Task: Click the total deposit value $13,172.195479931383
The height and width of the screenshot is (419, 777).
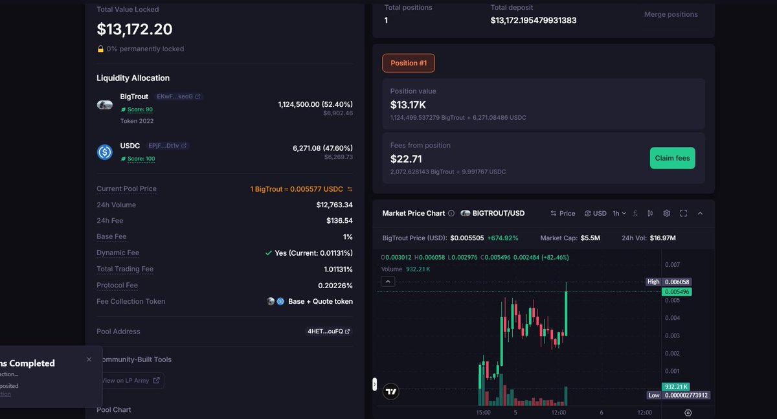Action: click(534, 20)
